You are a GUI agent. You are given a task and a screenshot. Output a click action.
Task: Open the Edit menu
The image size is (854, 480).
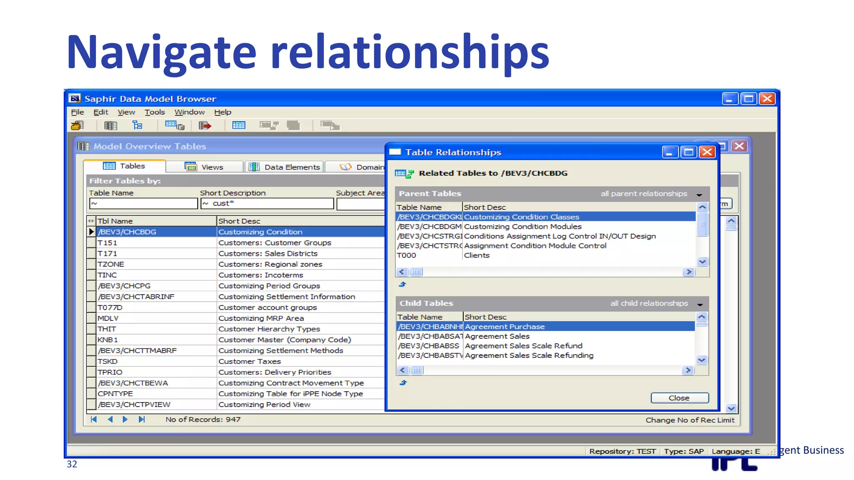click(101, 112)
